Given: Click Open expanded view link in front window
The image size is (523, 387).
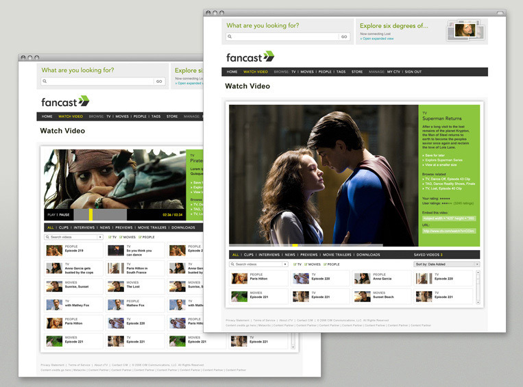Looking at the screenshot, I should 377,38.
